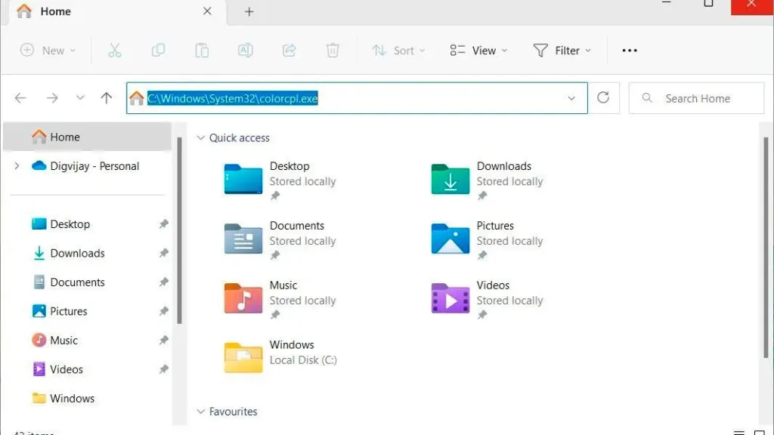Image resolution: width=774 pixels, height=435 pixels.
Task: Open the See more ellipsis menu
Action: click(x=630, y=51)
